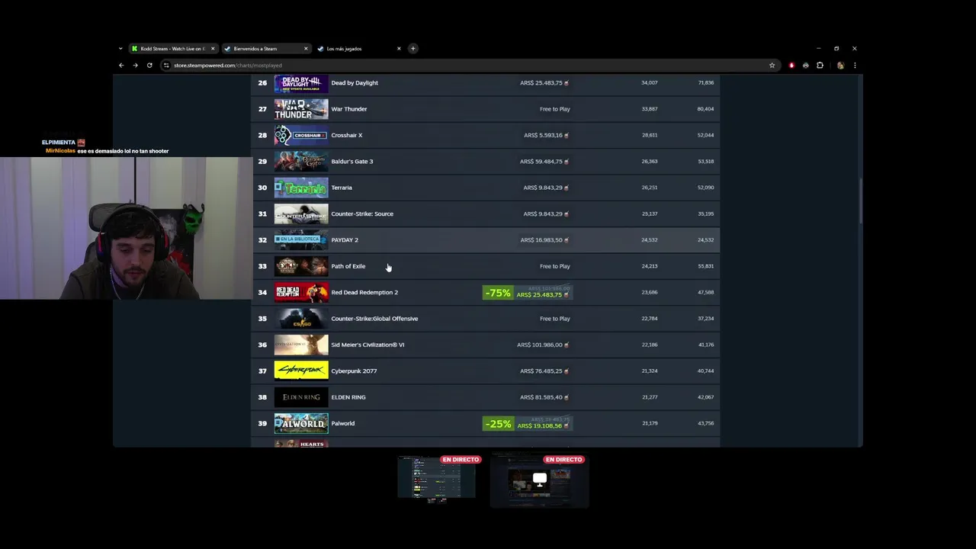The height and width of the screenshot is (549, 976).
Task: Open the site information icon in address bar
Action: (x=166, y=66)
